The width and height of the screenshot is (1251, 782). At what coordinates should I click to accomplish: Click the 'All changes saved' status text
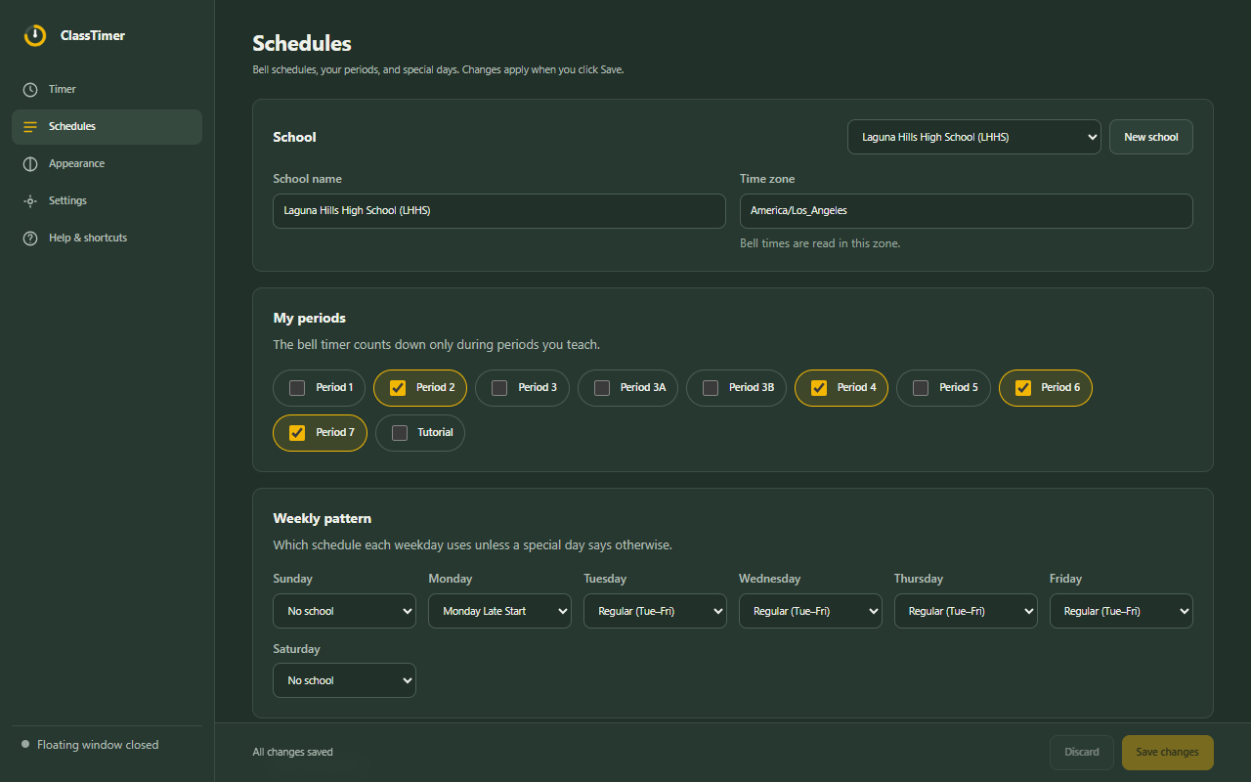point(292,753)
